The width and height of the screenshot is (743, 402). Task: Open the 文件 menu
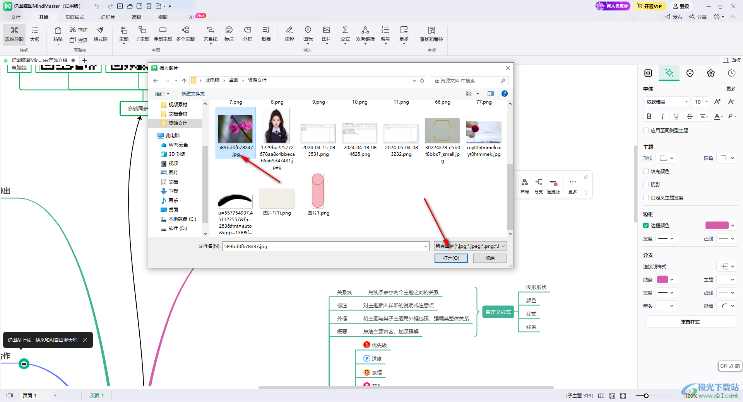coord(16,17)
